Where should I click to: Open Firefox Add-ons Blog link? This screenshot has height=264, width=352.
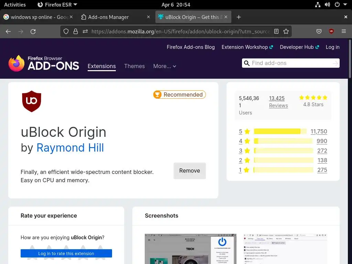click(x=190, y=47)
